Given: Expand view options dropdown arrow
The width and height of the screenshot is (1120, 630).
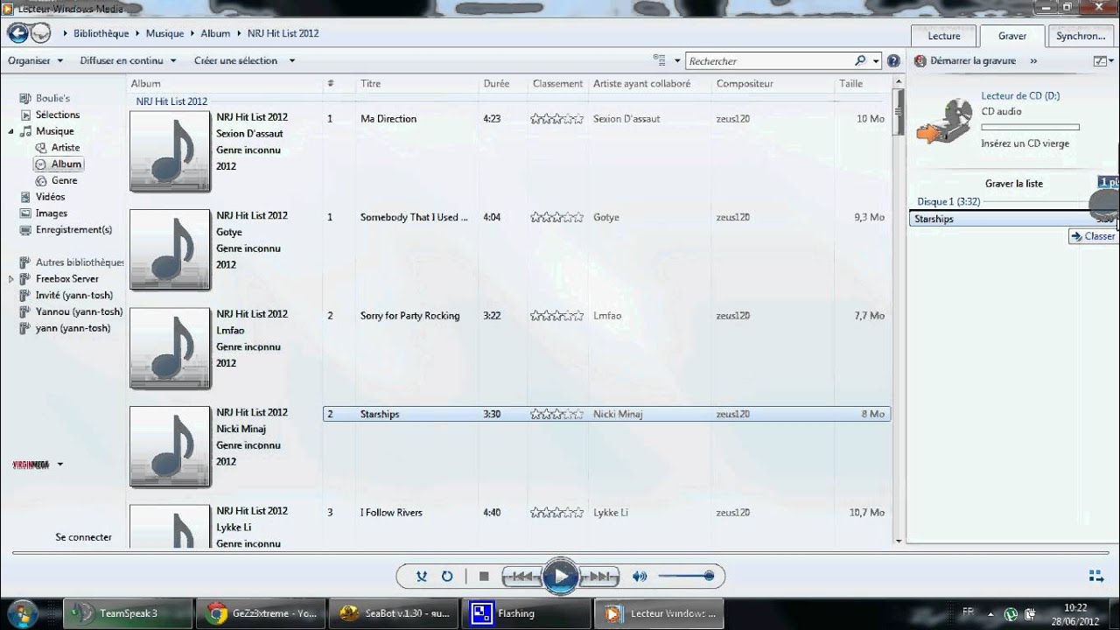Looking at the screenshot, I should [677, 60].
